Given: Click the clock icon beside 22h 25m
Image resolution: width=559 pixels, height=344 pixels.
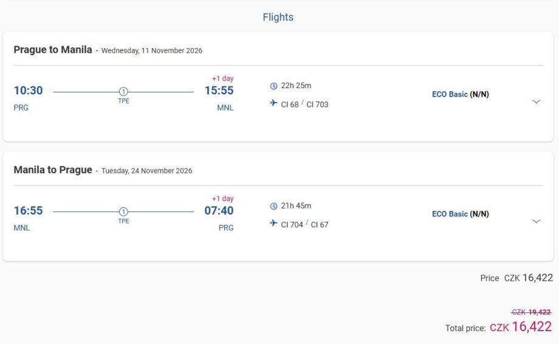Looking at the screenshot, I should (273, 86).
